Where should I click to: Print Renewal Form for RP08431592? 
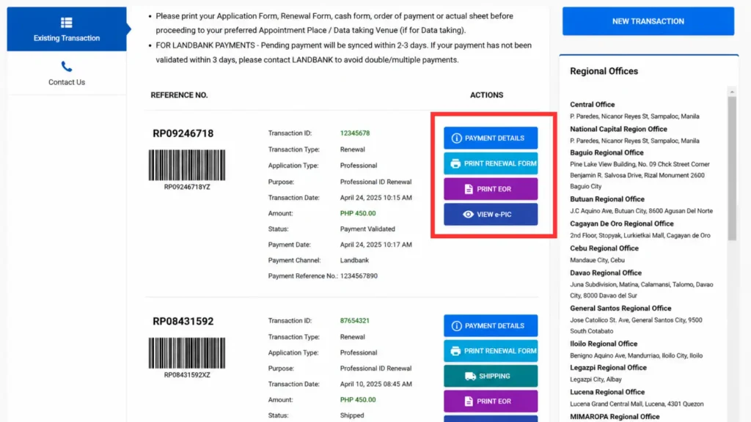pos(491,351)
